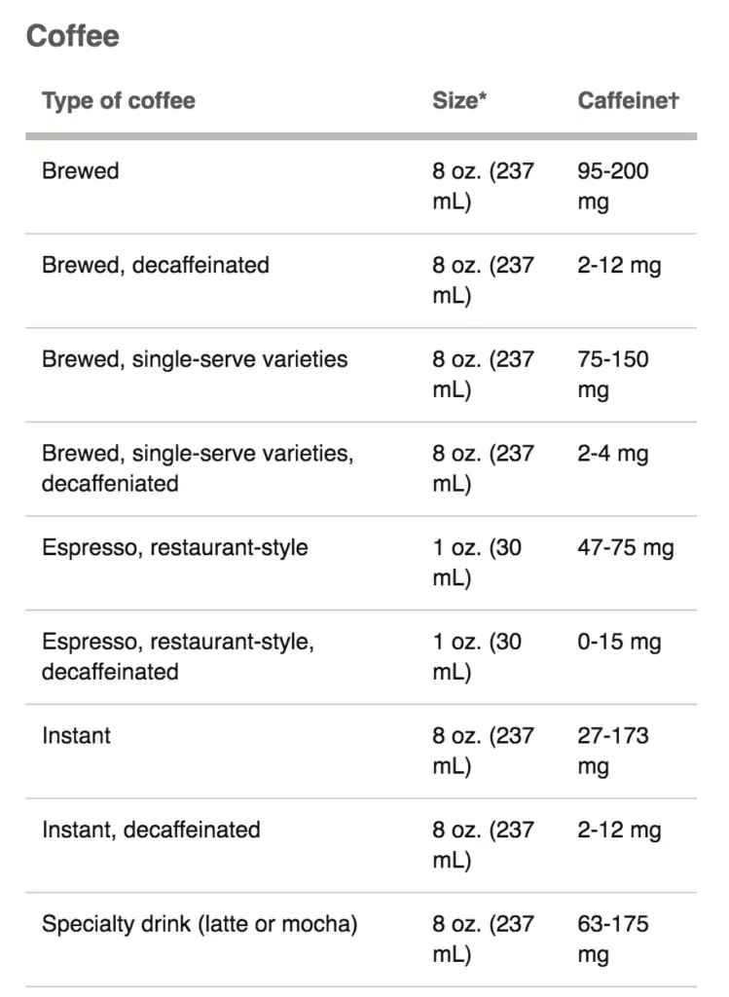Select the Espresso, restaurant-style row label
The width and height of the screenshot is (729, 997).
[x=175, y=547]
